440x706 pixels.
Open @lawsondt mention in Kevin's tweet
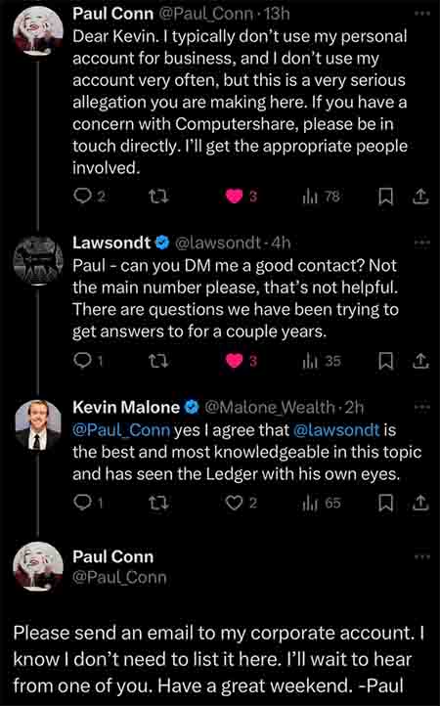pos(337,430)
